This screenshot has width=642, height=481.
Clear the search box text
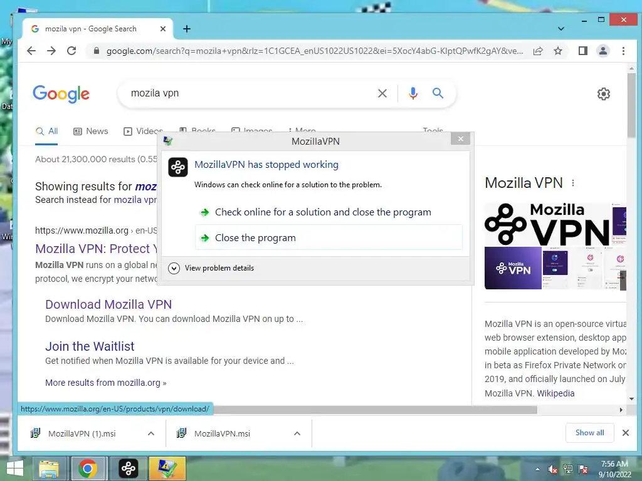[x=382, y=93]
